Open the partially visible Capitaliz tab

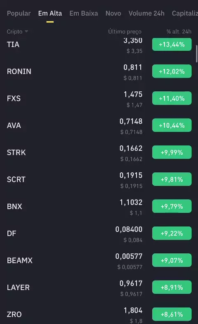[x=185, y=13]
